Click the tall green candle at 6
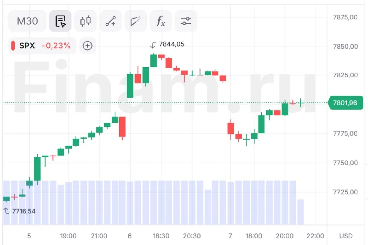 click(x=130, y=85)
